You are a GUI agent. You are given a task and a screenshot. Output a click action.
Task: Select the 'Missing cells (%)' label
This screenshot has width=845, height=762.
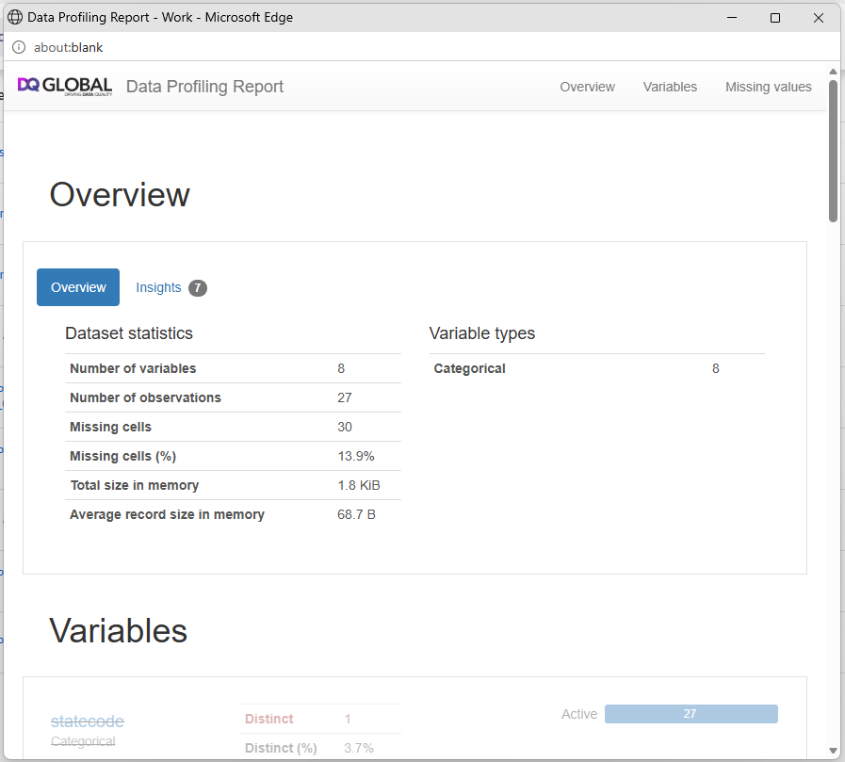point(122,456)
